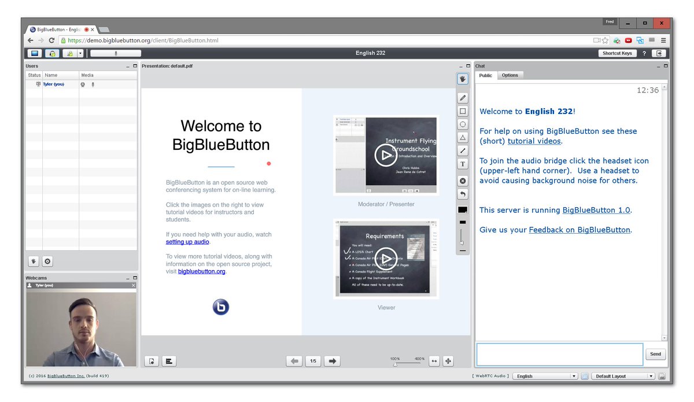Select the Pencil whiteboard tool
Viewport: 694px width, 402px height.
point(463,98)
